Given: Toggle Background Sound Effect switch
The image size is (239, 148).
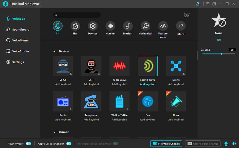Looking at the screenshot, I should coord(115,144).
